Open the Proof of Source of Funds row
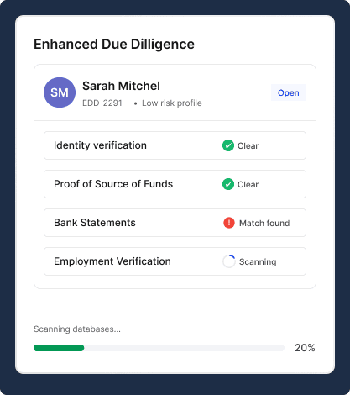The image size is (350, 395). (175, 184)
